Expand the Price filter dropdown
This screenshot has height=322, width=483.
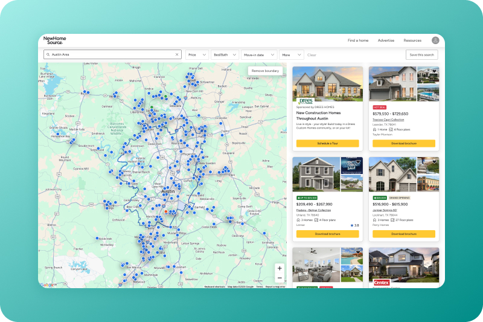[197, 54]
